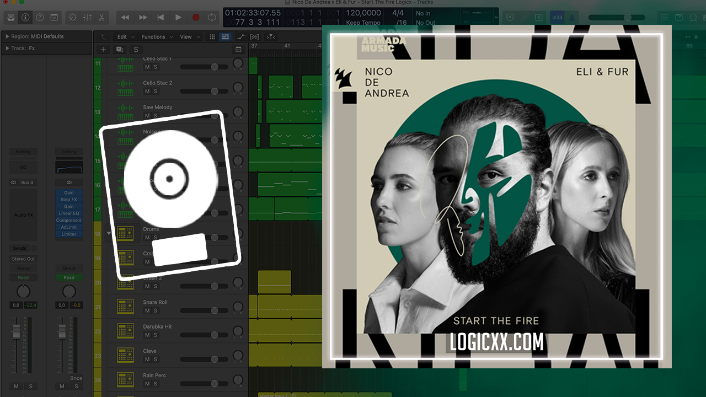Viewport: 706px width, 397px height.
Task: Click the Bnce bounce button
Action: point(76,379)
